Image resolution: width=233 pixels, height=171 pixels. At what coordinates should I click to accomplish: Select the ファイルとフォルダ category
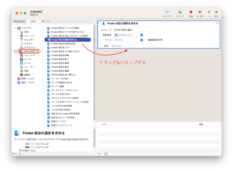point(27,51)
